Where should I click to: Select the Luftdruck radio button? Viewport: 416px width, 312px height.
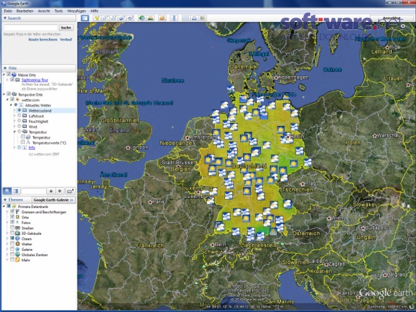pos(19,116)
